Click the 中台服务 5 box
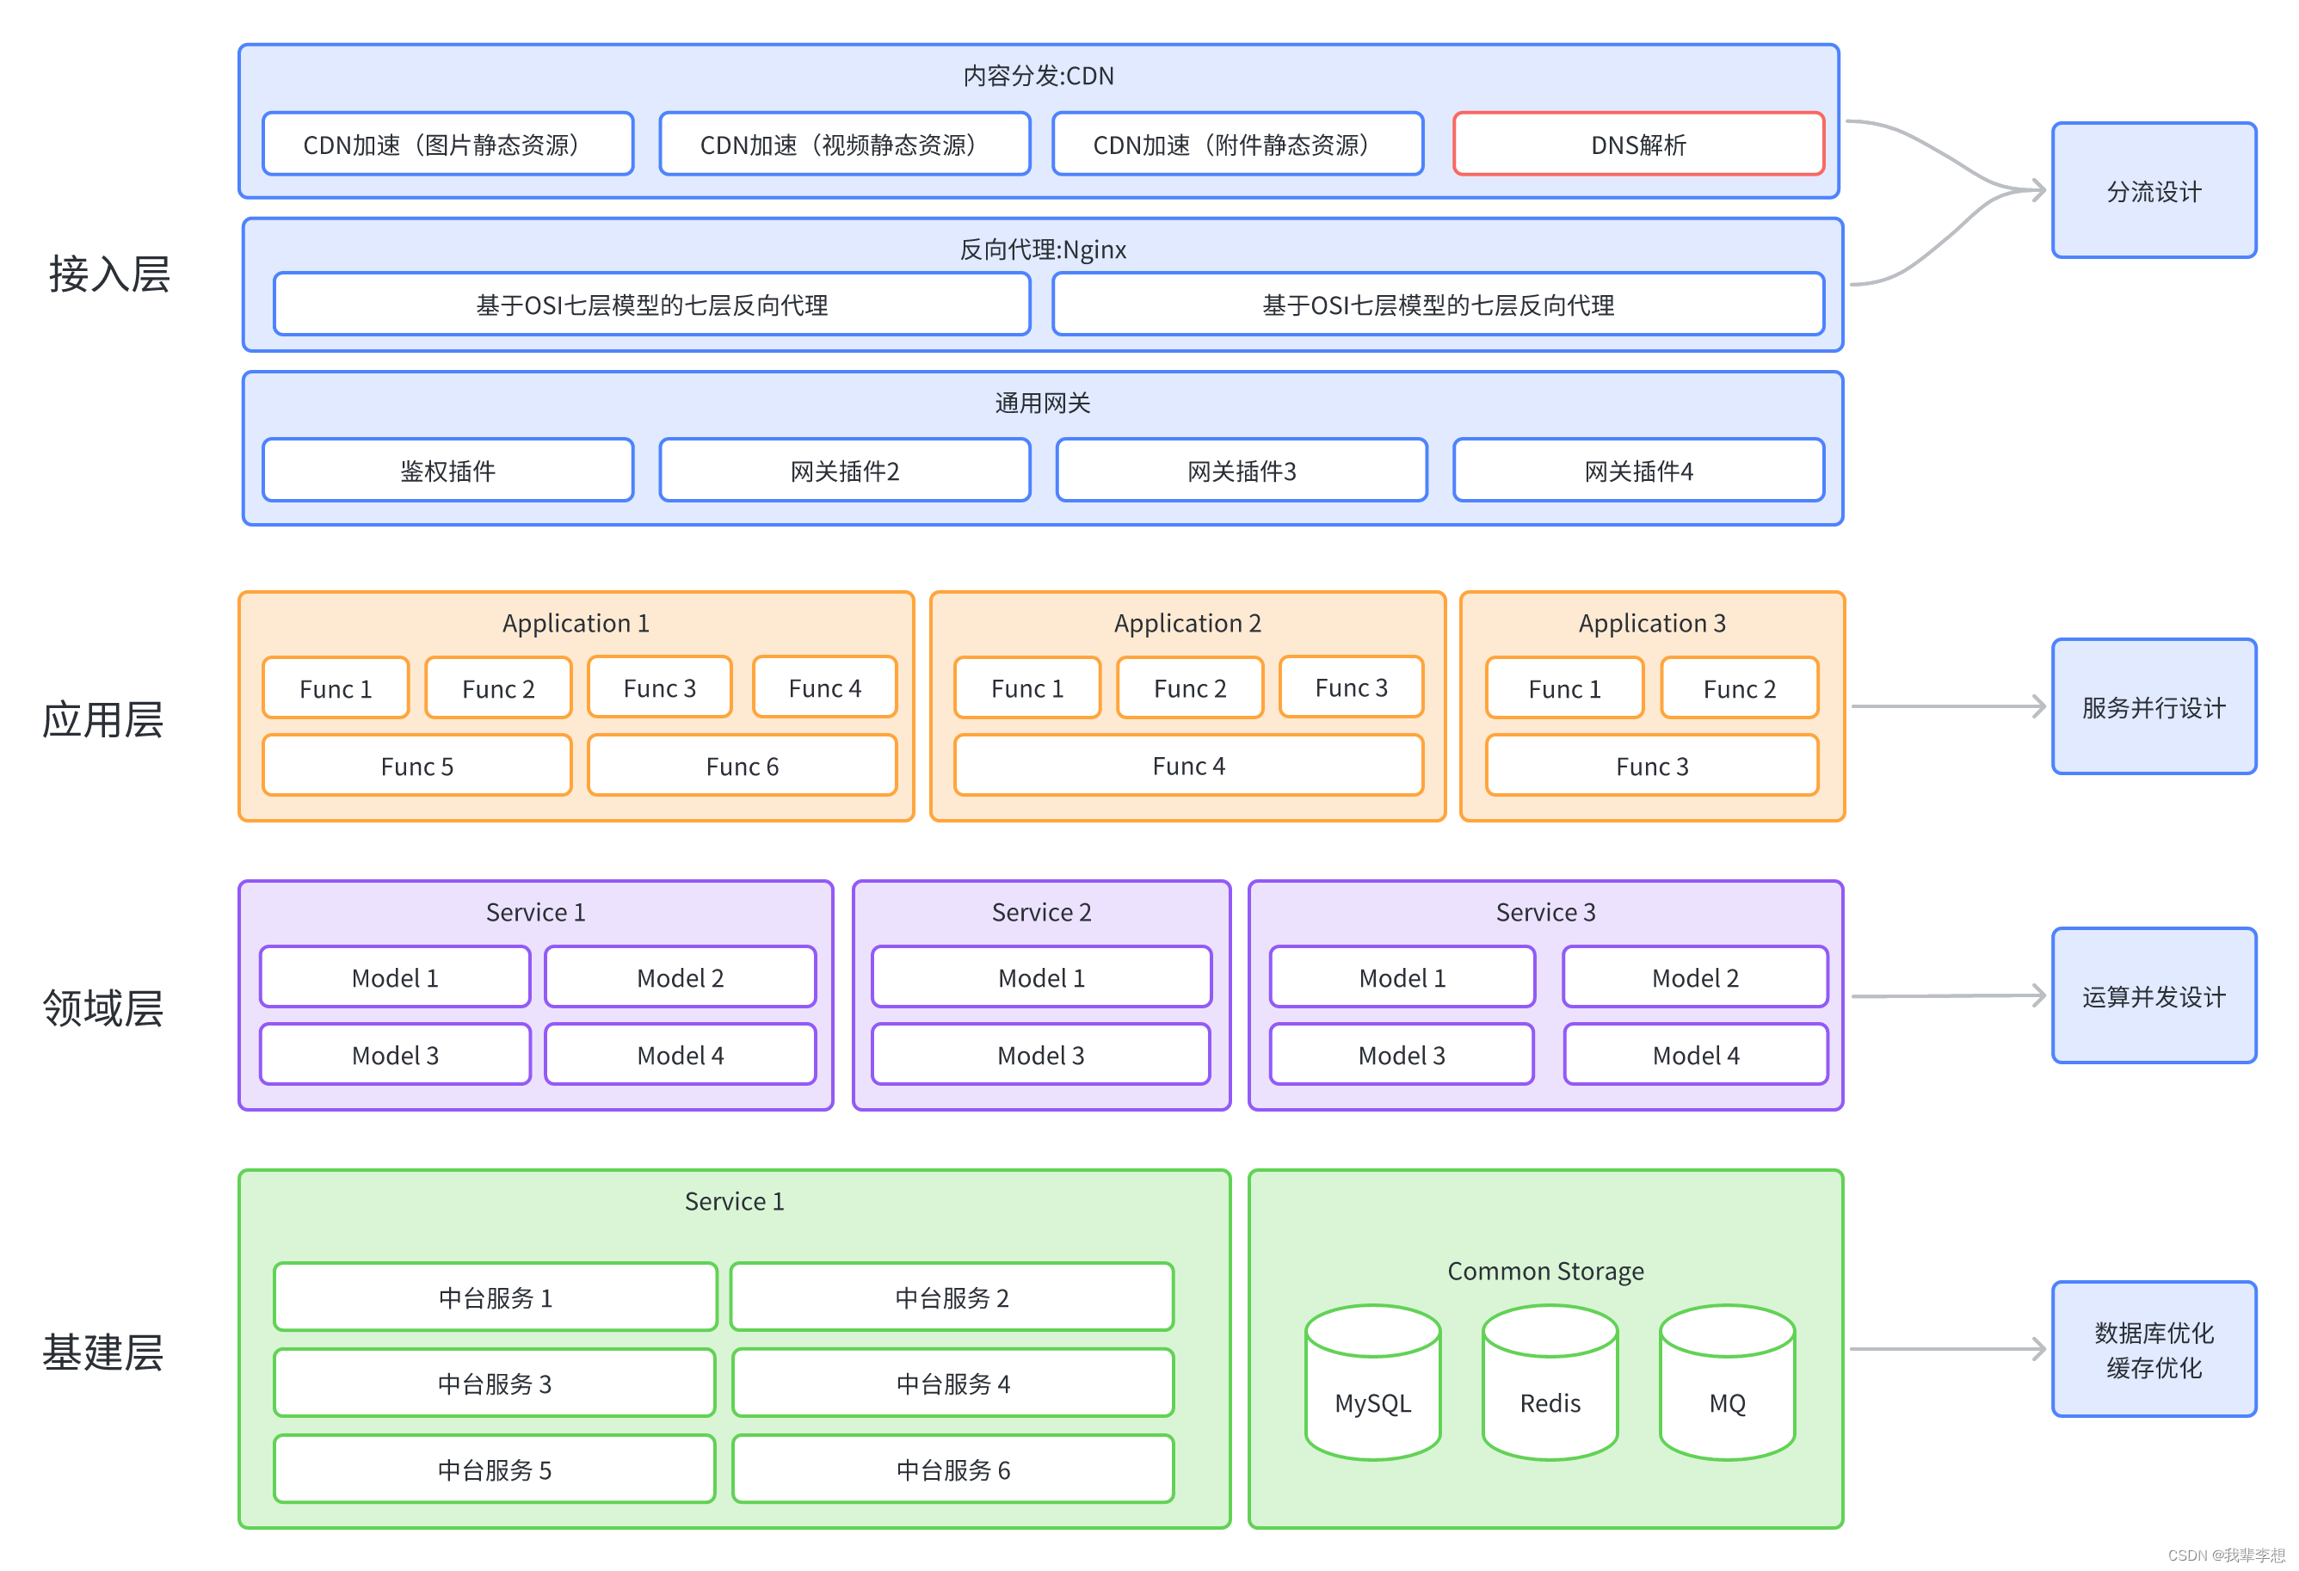This screenshot has height=1571, width=2299. pyautogui.click(x=495, y=1469)
